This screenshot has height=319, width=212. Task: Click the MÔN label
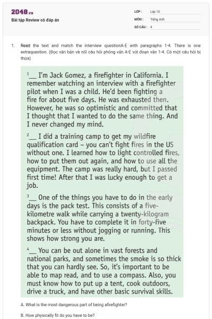(139, 19)
